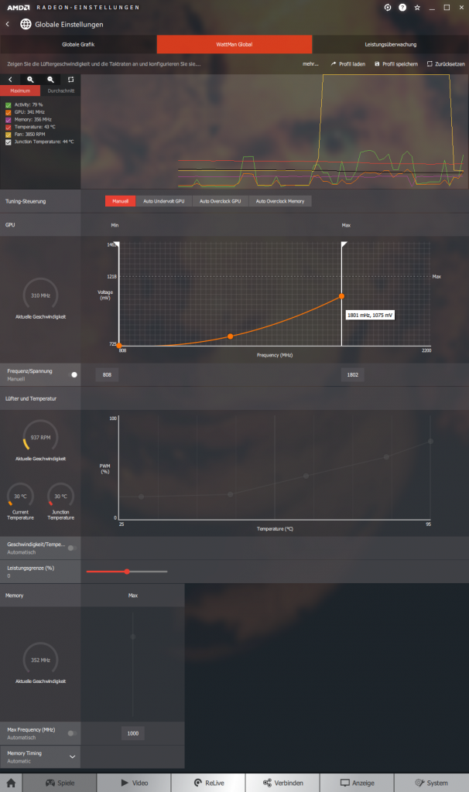The height and width of the screenshot is (792, 469).
Task: Click the Leistungsgrenze slider handle
Action: 127,572
